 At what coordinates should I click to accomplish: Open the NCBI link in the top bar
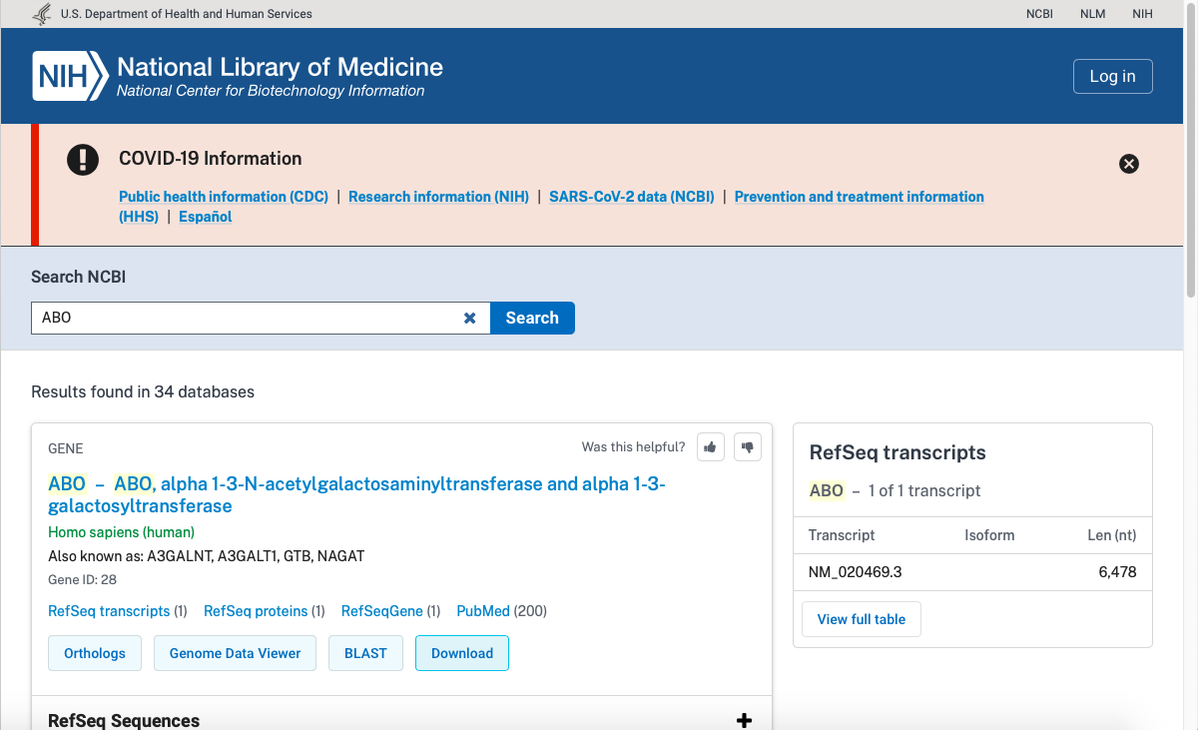(1039, 14)
